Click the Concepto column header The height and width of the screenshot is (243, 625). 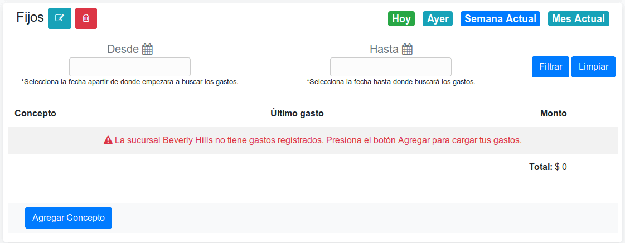[x=36, y=114]
